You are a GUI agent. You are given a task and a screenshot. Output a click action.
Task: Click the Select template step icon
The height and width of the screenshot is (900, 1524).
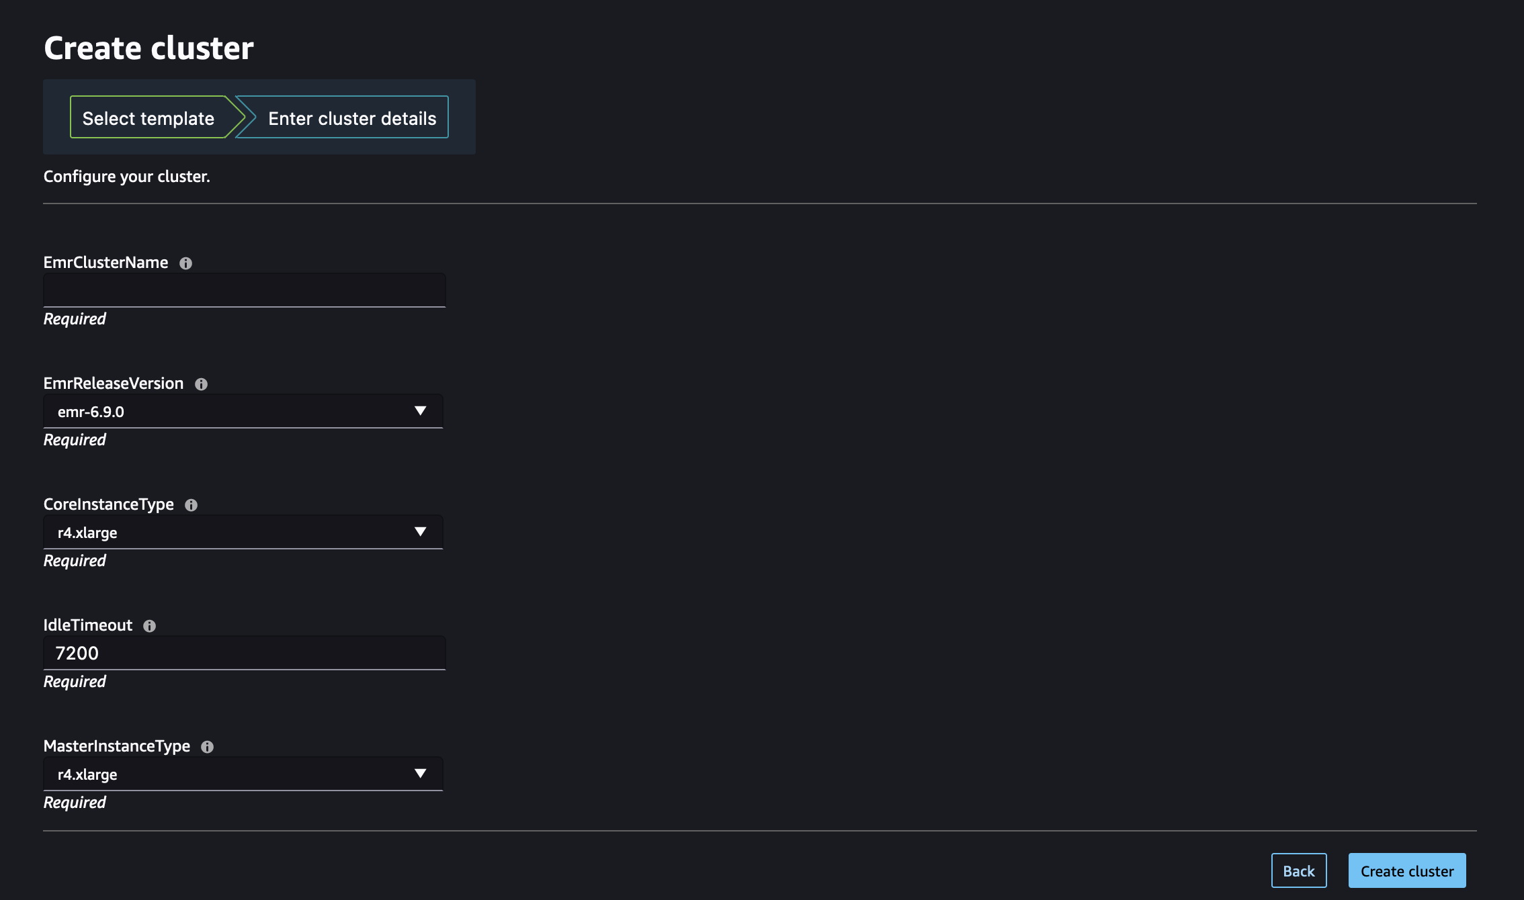148,117
